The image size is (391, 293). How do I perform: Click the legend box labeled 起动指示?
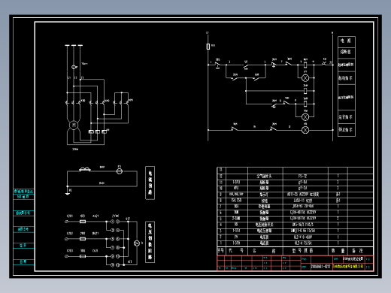347,78
